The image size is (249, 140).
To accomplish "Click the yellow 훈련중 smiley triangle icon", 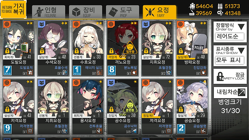I will [130, 106].
